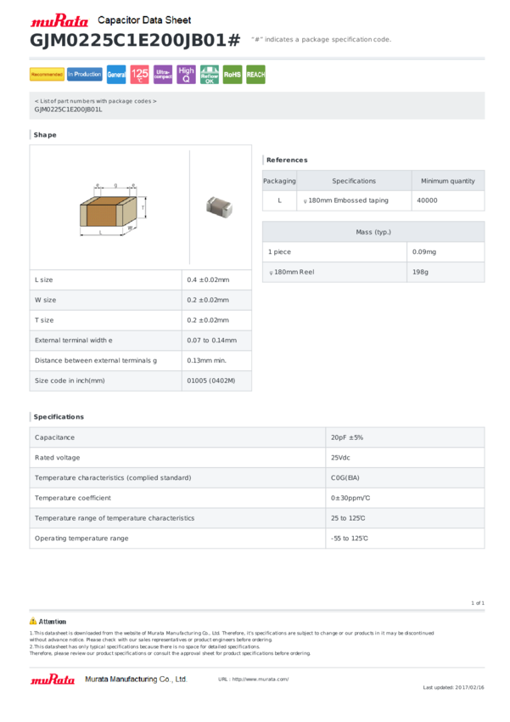Click the Temperature coefficient row label
This screenshot has height=722, width=510.
(x=73, y=499)
